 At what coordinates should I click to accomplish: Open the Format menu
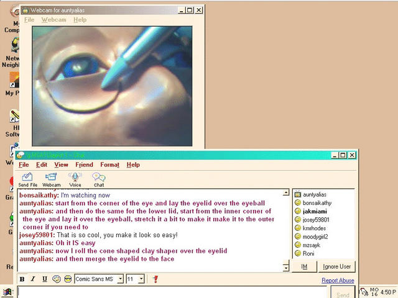(x=109, y=165)
